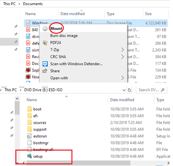The height and width of the screenshot is (166, 173).
Task: Select Mount in the context menu
Action: click(56, 28)
